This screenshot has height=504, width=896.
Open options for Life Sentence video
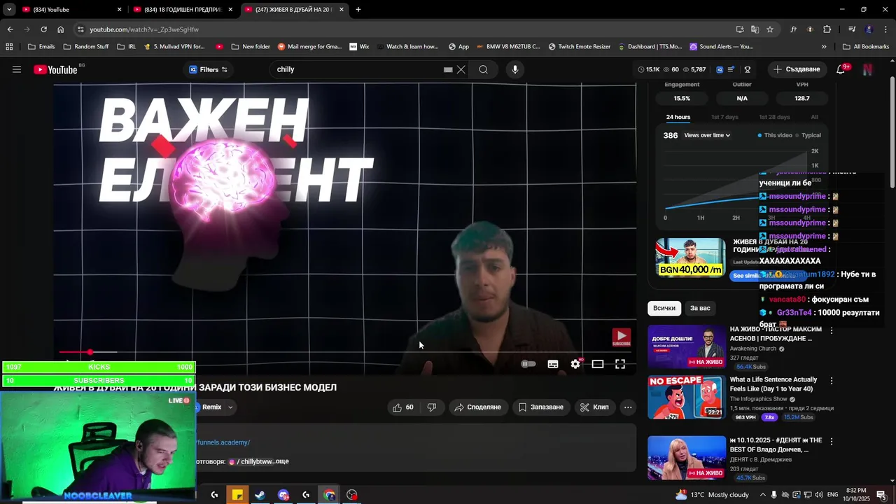coord(832,381)
